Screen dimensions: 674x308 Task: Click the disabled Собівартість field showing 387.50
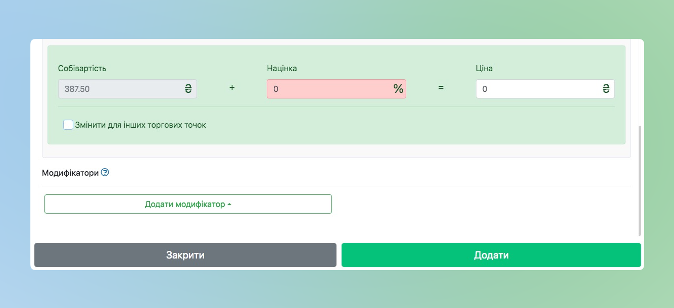pyautogui.click(x=120, y=89)
